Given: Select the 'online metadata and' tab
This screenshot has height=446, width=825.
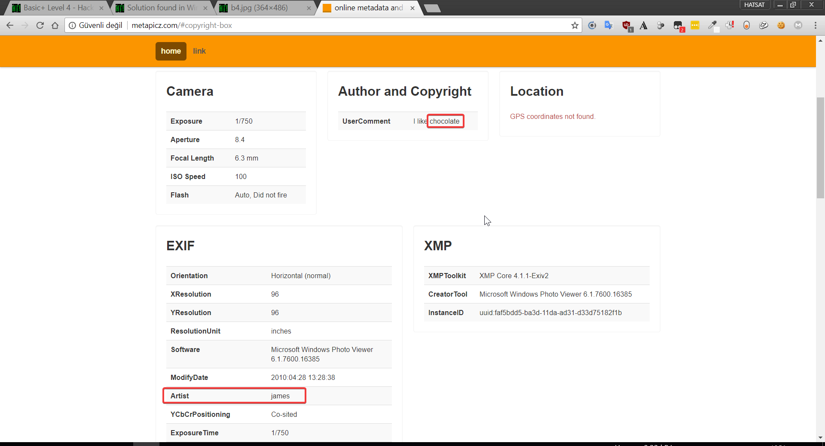Looking at the screenshot, I should tap(369, 8).
